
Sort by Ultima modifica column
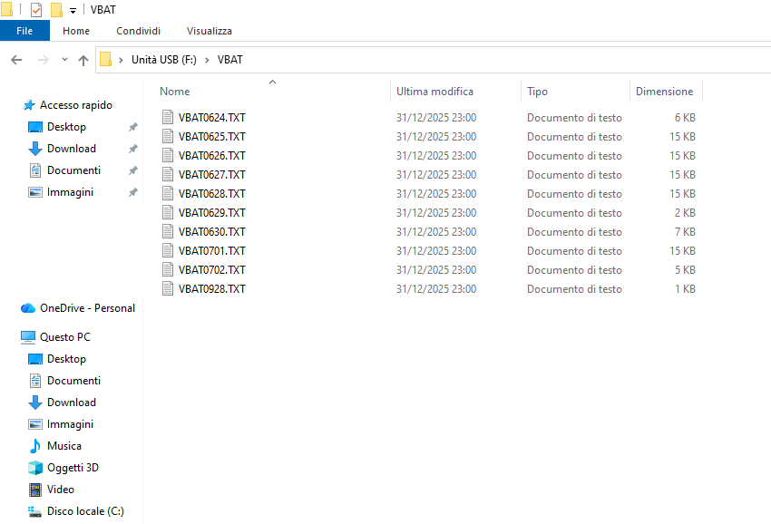click(x=434, y=92)
